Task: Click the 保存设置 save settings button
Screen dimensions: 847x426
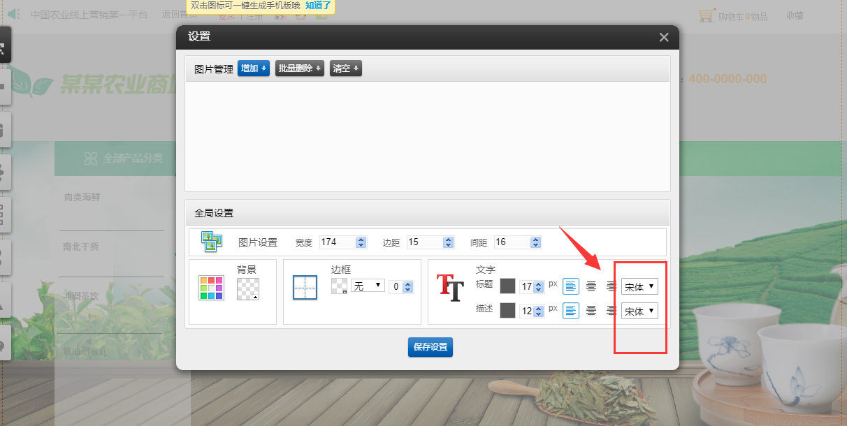Action: 430,347
